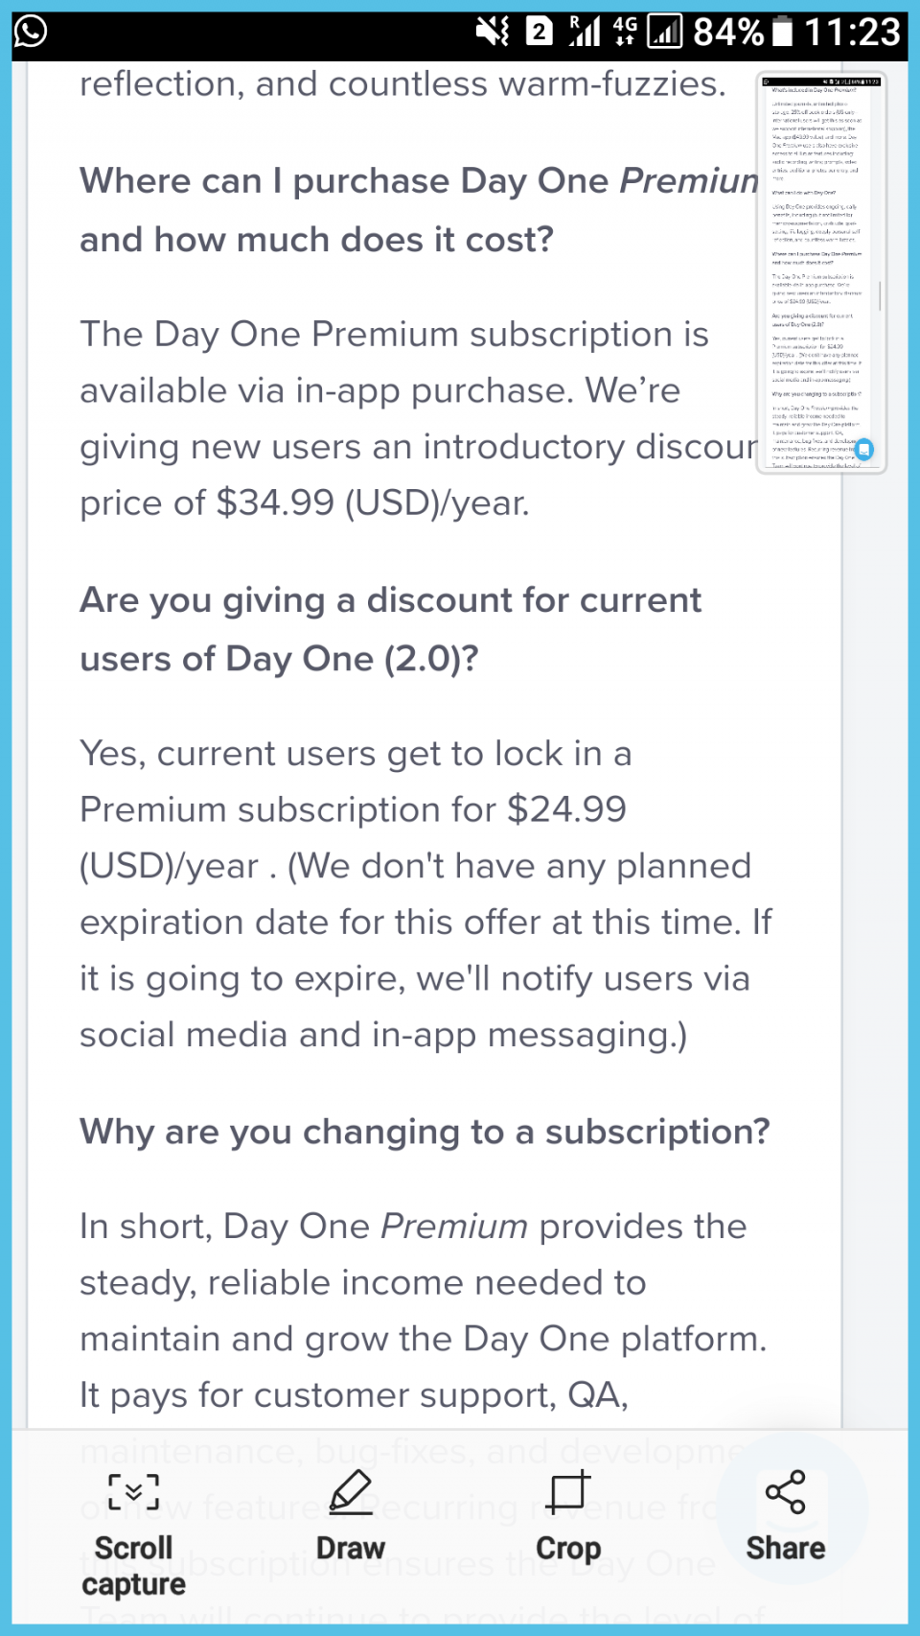Open the screenshot preview thumbnail
Image resolution: width=920 pixels, height=1636 pixels.
(821, 273)
